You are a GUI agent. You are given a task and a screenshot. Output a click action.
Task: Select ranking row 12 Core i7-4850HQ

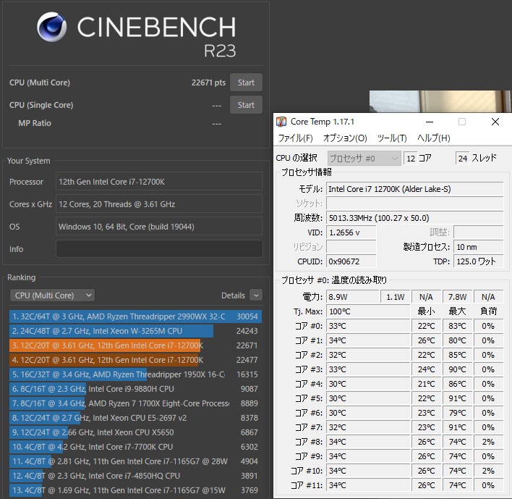pos(135,476)
